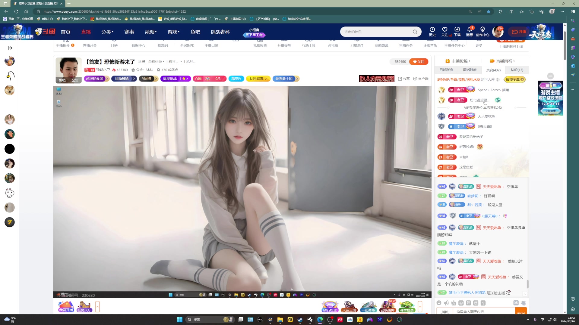This screenshot has width=579, height=325.
Task: Expand V周榜 badge
Action: (148, 79)
